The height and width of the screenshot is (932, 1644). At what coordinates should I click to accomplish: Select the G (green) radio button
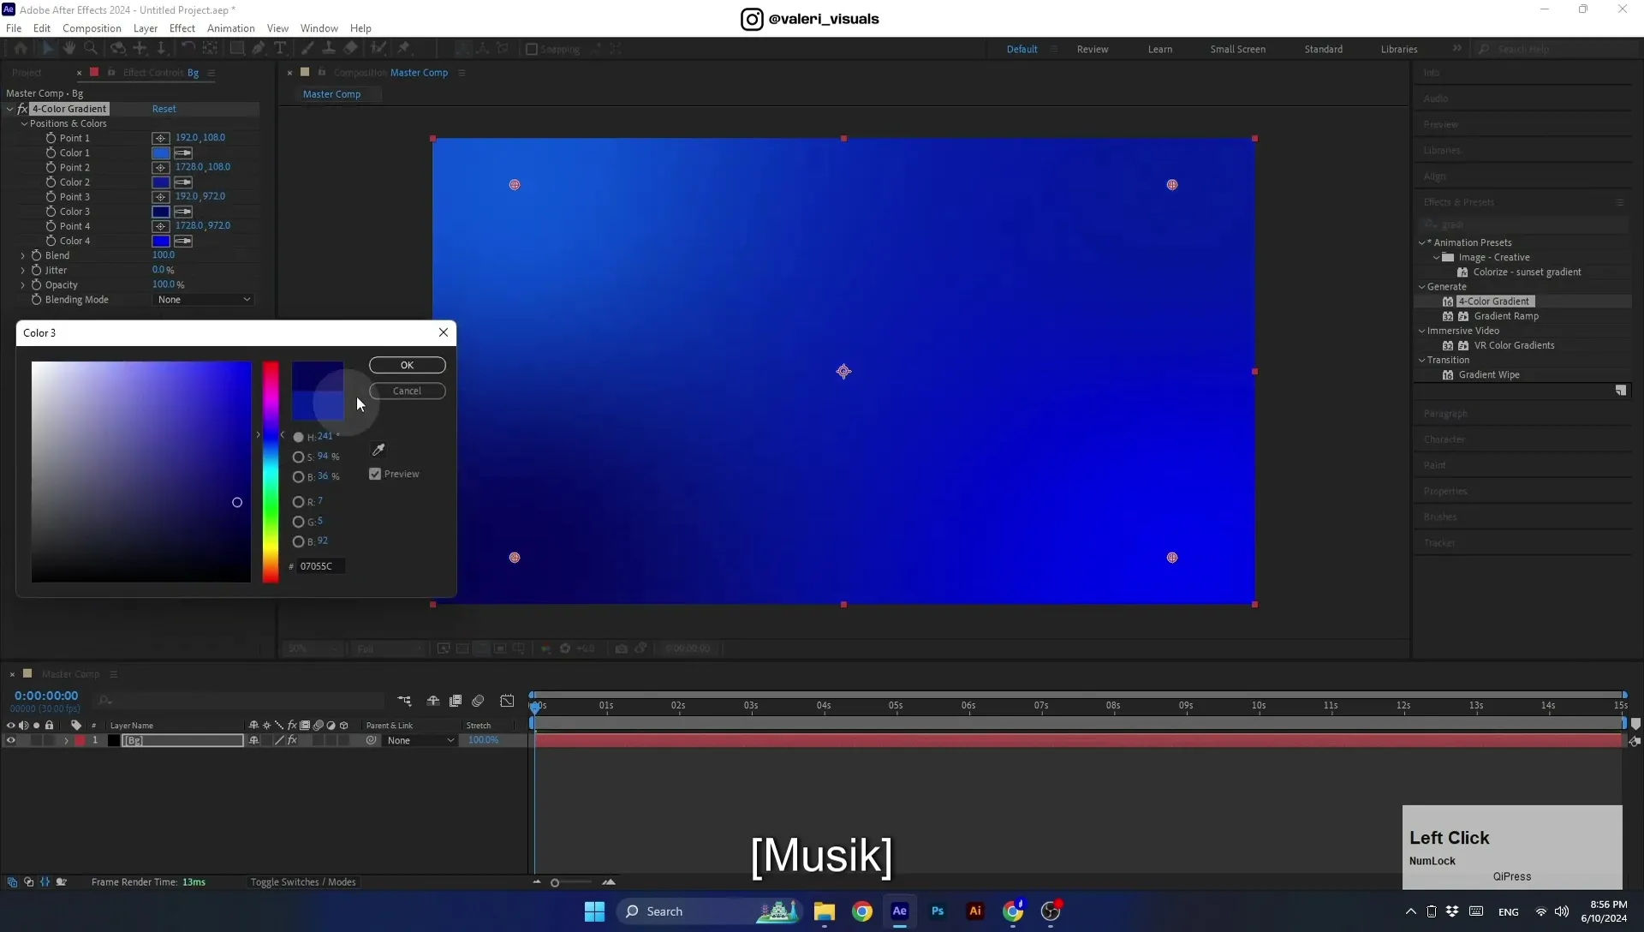pos(298,522)
